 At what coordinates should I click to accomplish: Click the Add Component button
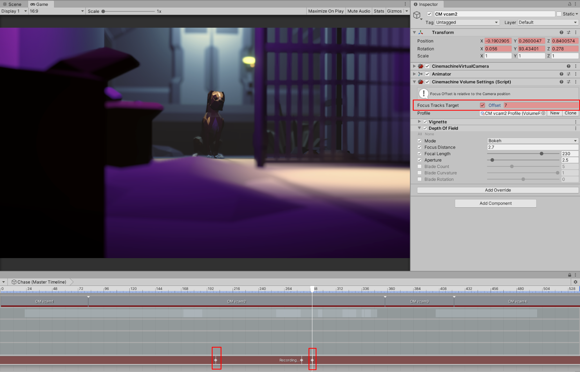pyautogui.click(x=495, y=203)
